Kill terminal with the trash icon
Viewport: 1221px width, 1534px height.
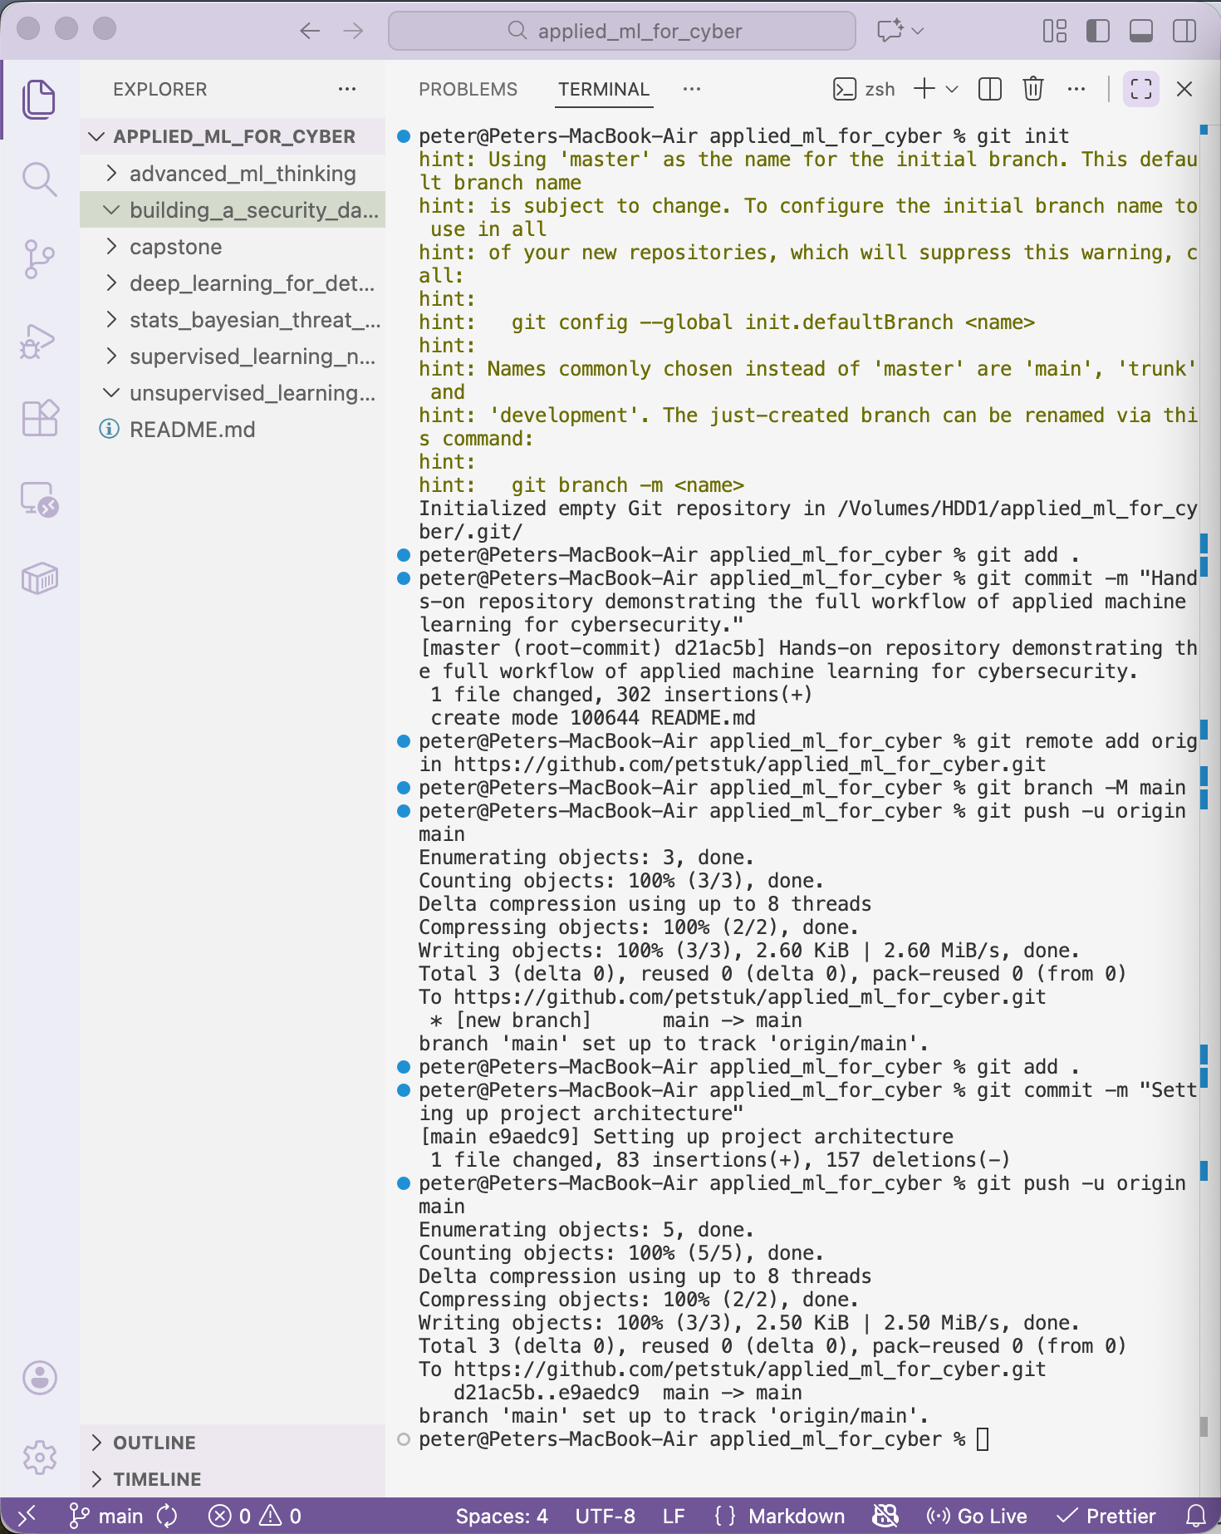click(1032, 89)
